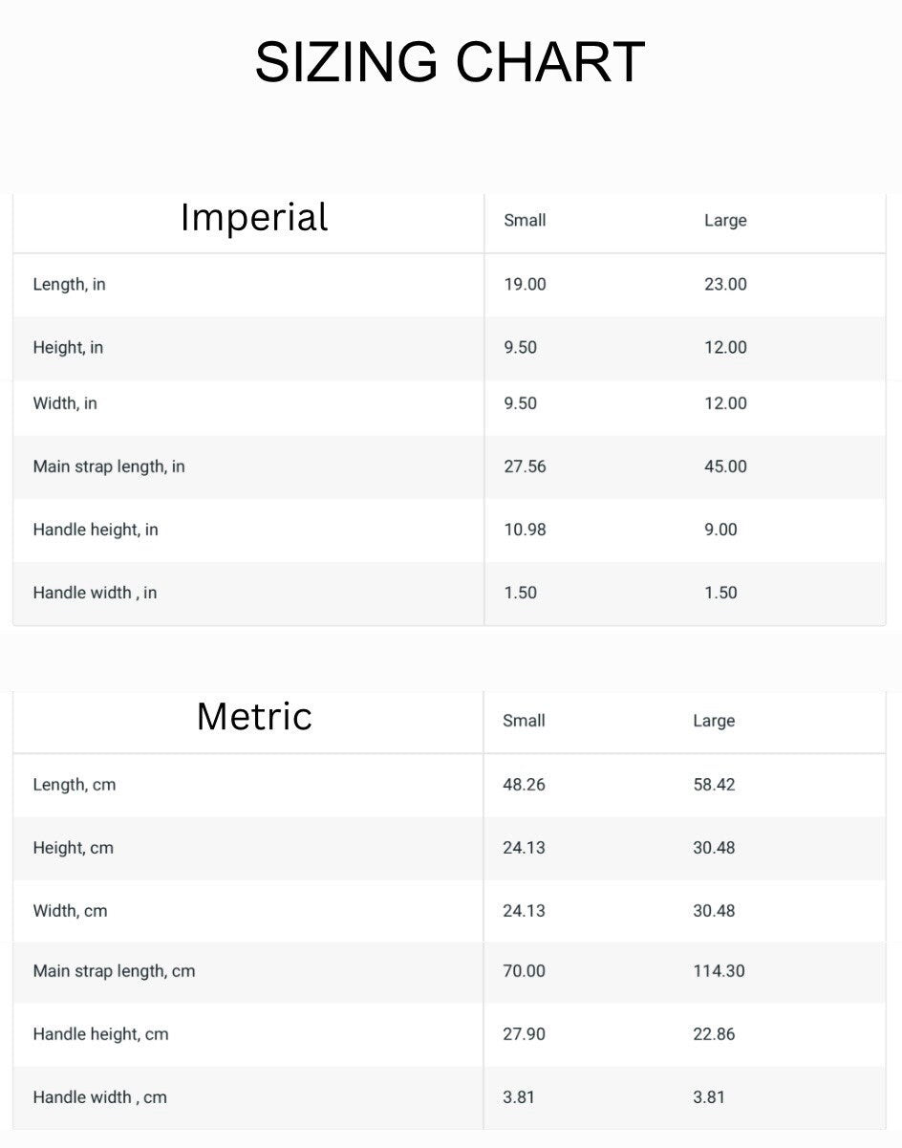This screenshot has width=902, height=1148.
Task: Click the 45.00 large strap length value
Action: [725, 466]
